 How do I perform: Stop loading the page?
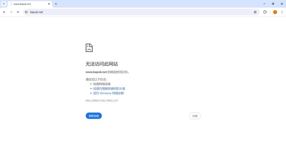[x=18, y=12]
